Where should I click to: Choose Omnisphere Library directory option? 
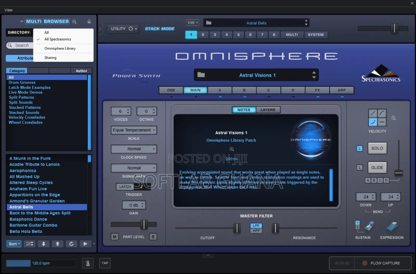coord(60,49)
